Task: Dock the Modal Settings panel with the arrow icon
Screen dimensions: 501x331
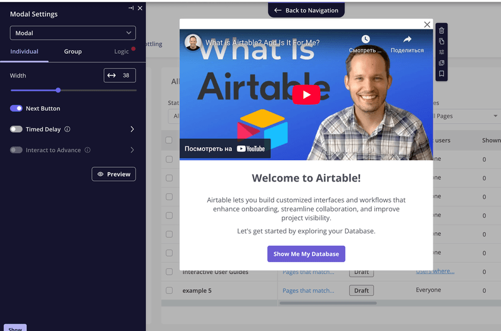Action: pos(131,8)
